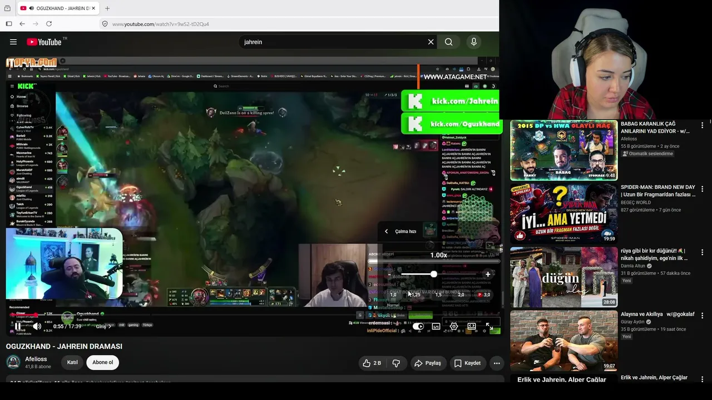Open options for the "Alayına ve Akıllıya" video

(703, 316)
